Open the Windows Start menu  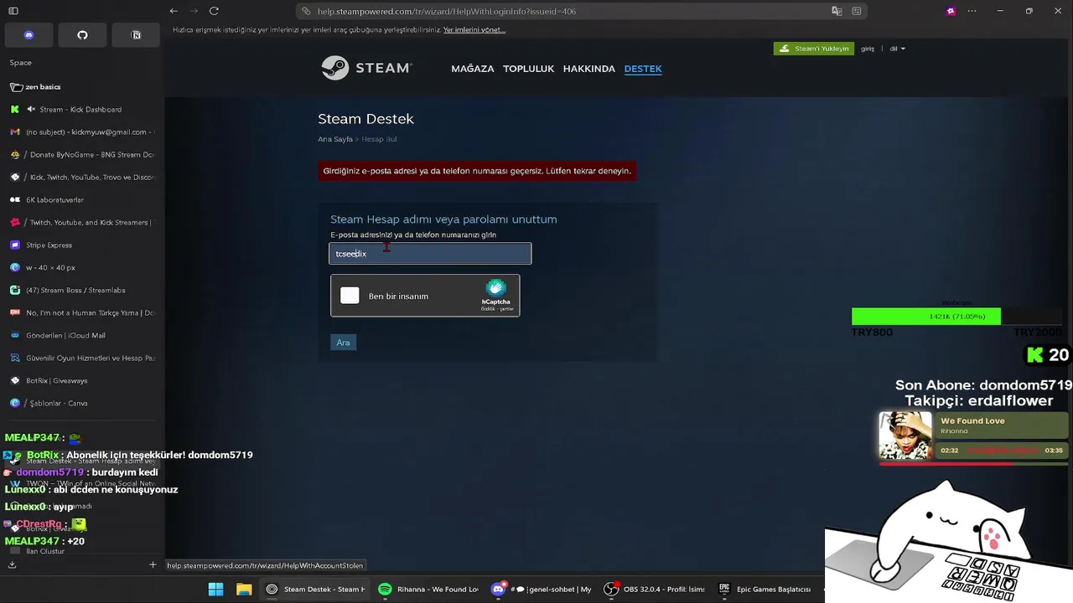[215, 590]
